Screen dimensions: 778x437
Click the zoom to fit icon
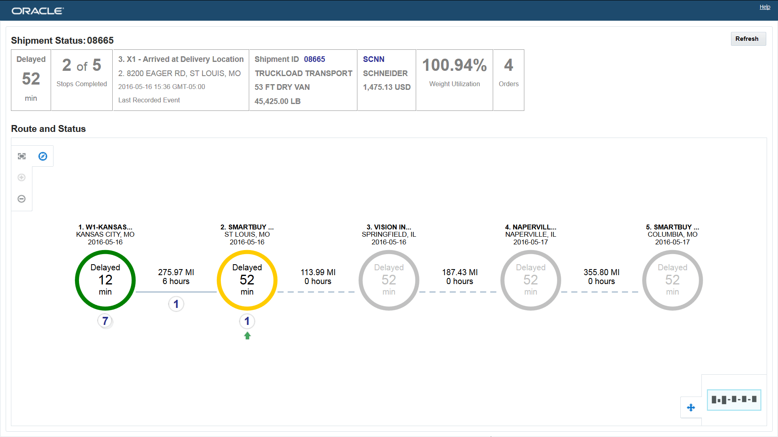pos(22,156)
